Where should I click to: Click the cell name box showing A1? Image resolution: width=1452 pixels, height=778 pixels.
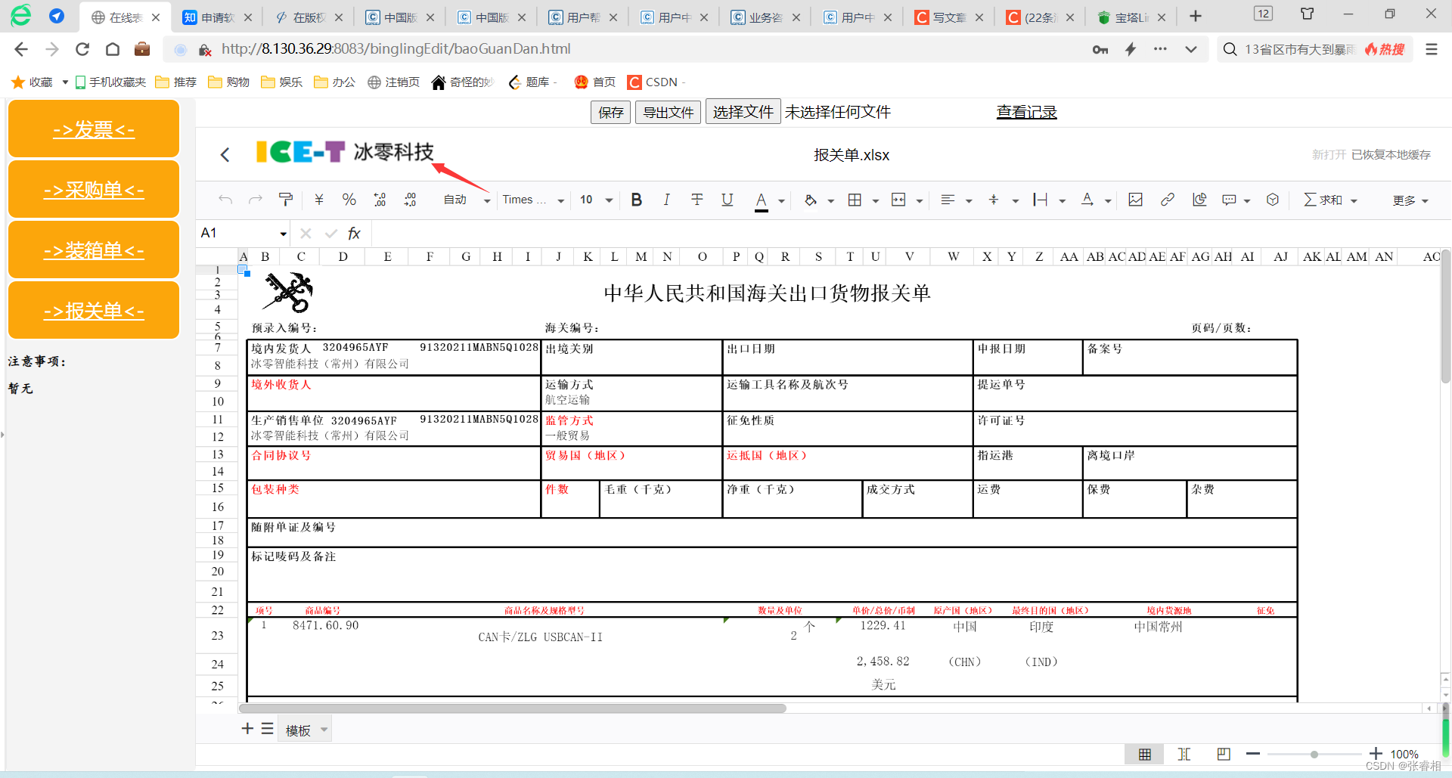pyautogui.click(x=234, y=233)
